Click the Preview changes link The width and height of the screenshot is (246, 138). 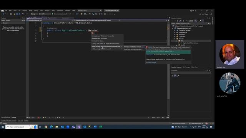pyautogui.click(x=151, y=62)
